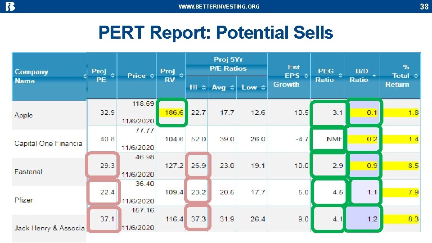The image size is (432, 243).
Task: Sort by % Total Return arrows
Action: tap(416, 76)
